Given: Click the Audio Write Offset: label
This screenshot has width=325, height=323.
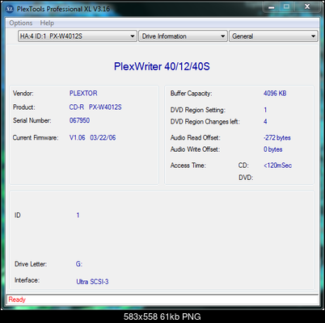Looking at the screenshot, I should [x=195, y=149].
